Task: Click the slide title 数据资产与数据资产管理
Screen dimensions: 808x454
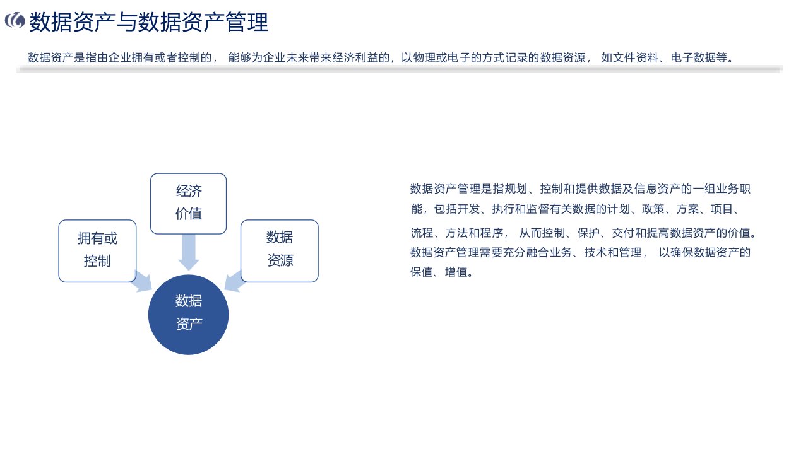Action: [x=149, y=22]
